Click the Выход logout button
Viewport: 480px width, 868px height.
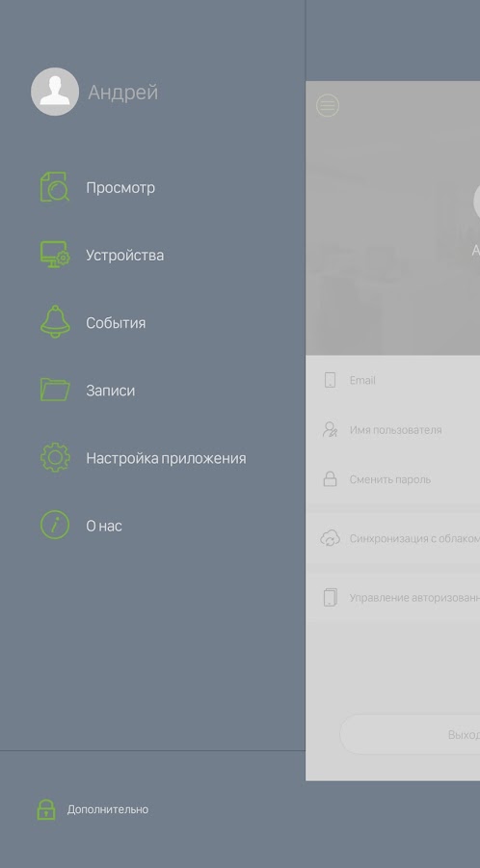[410, 735]
